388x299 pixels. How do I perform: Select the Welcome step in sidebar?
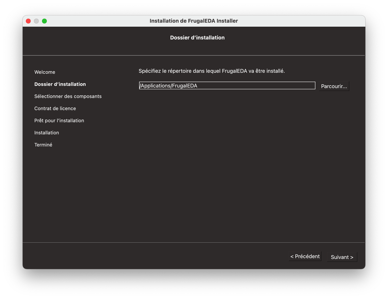(45, 72)
